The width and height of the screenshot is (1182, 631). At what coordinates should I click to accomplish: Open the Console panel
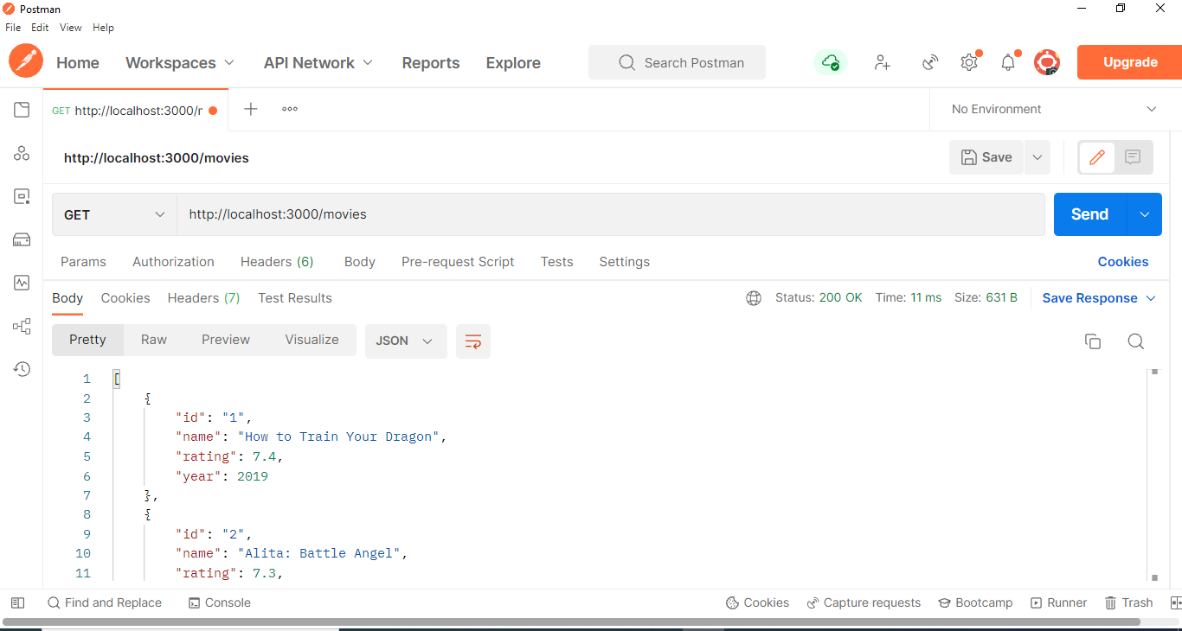pos(219,602)
